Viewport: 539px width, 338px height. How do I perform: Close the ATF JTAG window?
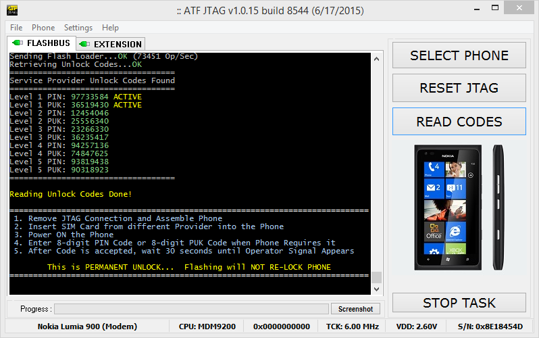pyautogui.click(x=519, y=7)
